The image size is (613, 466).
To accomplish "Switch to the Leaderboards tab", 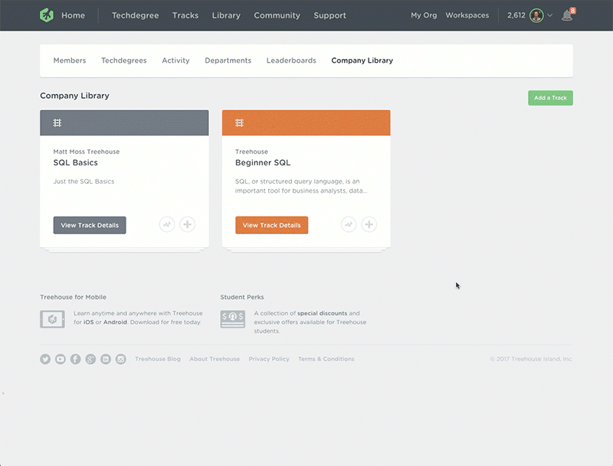I will (291, 60).
